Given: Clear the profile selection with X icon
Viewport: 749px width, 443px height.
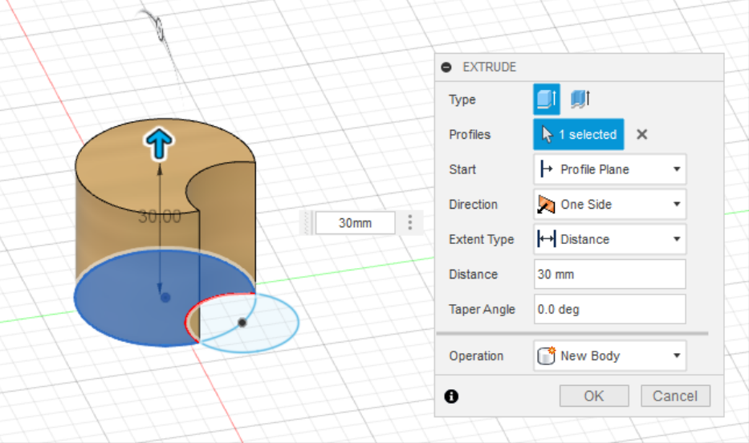Looking at the screenshot, I should click(641, 135).
